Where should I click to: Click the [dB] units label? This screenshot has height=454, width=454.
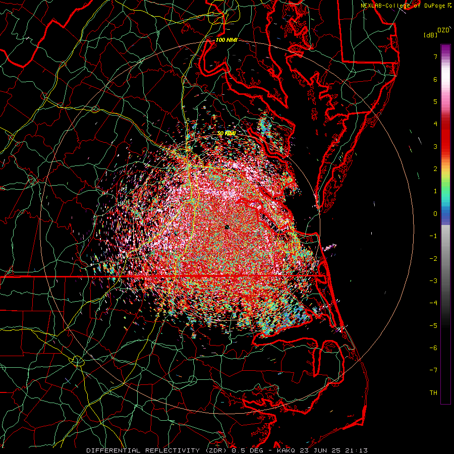pyautogui.click(x=430, y=35)
